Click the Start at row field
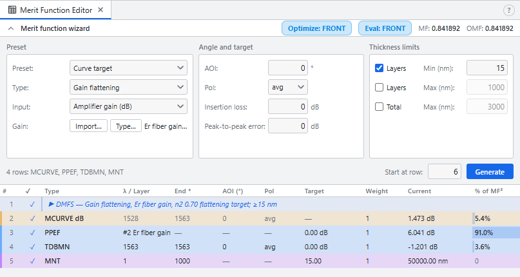Screen dimensions: 520x277 point(445,171)
